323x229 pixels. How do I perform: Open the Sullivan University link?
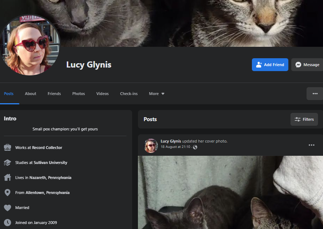tap(50, 163)
